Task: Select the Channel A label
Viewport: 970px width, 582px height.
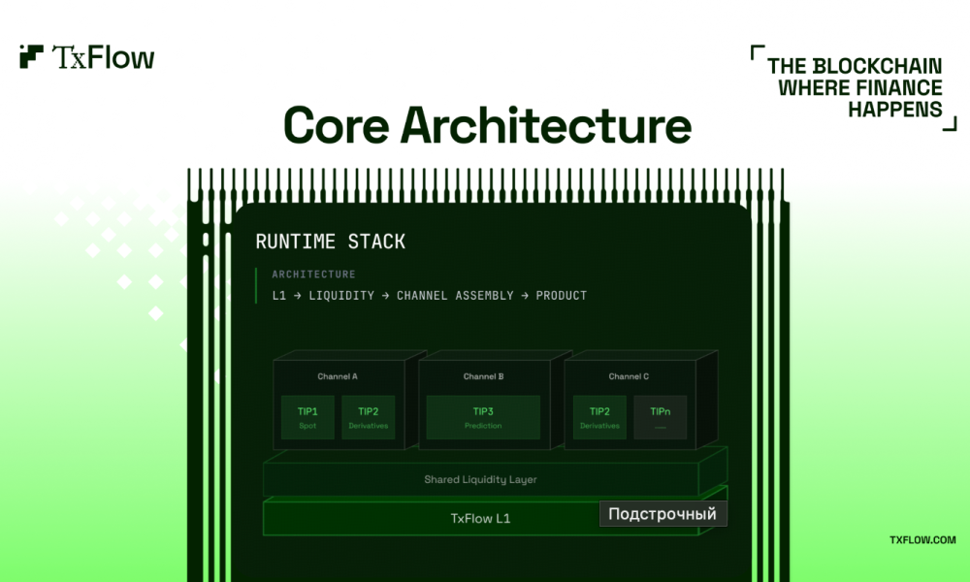Action: tap(338, 376)
